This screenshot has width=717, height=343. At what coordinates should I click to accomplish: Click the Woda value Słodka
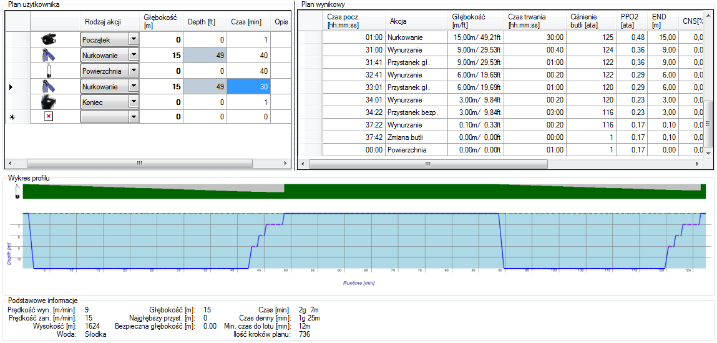[x=95, y=334]
